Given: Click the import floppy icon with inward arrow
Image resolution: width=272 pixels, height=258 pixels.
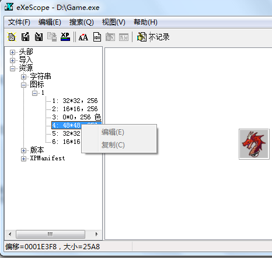Looking at the screenshot, I should pos(39,37).
